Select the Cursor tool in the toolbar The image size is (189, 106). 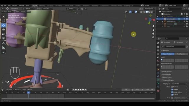coord(3,21)
